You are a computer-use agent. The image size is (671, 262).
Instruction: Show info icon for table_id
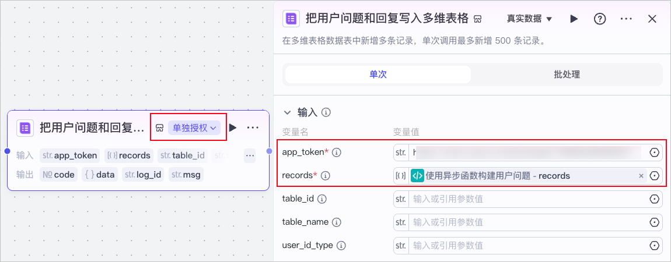click(322, 199)
